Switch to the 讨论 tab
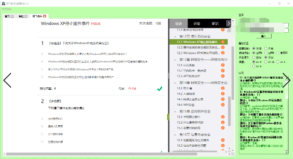The width and height of the screenshot is (293, 159). [197, 23]
